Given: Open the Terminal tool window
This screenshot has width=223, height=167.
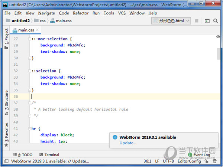Looking at the screenshot, I should pyautogui.click(x=49, y=155).
